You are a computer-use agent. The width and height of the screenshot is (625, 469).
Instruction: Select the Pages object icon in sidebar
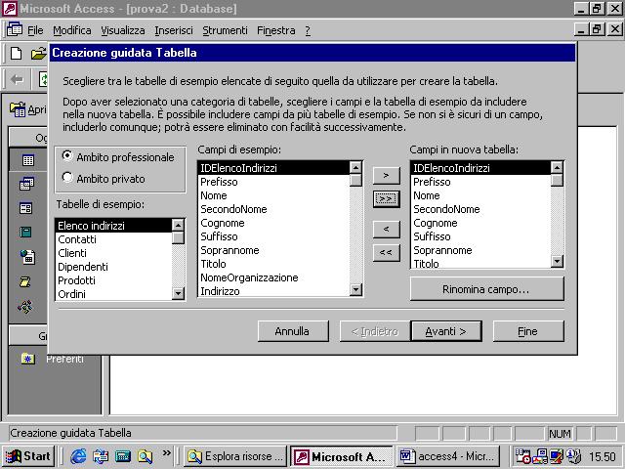click(x=27, y=257)
